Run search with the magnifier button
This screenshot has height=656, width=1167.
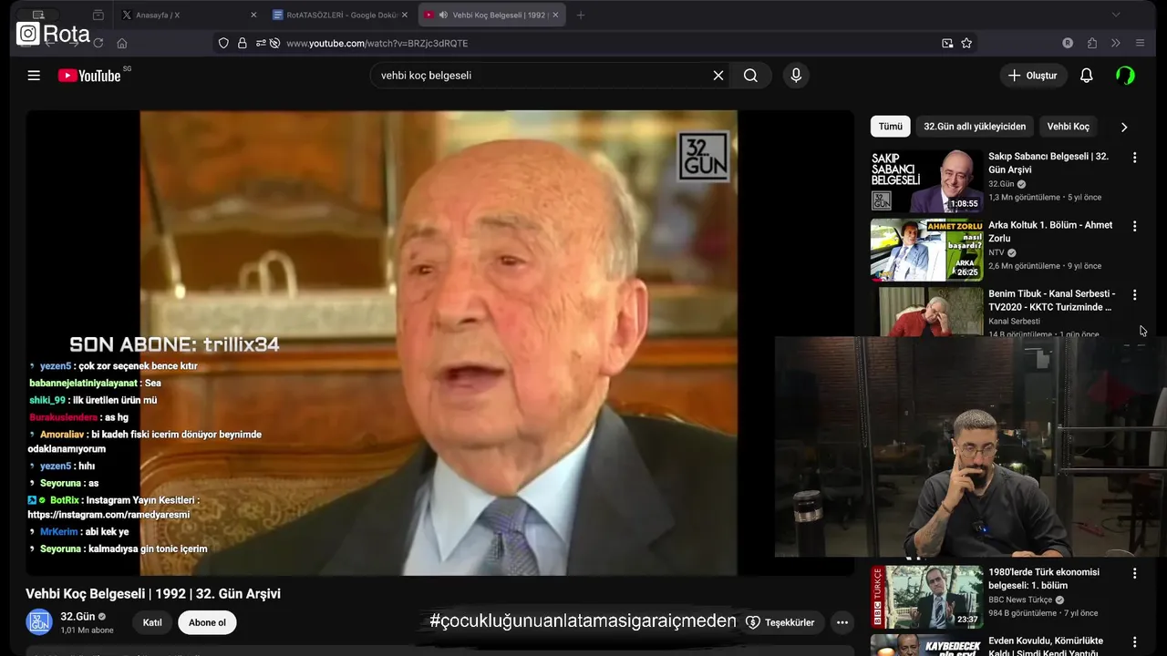click(750, 76)
